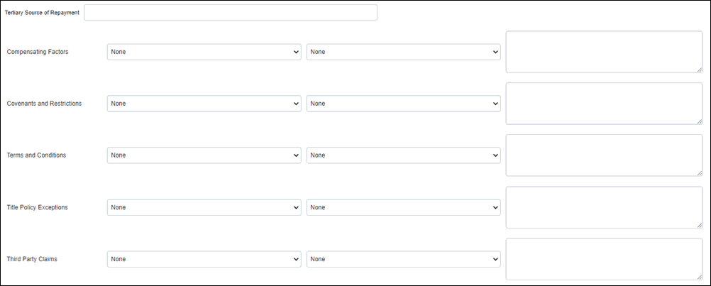The width and height of the screenshot is (711, 286).
Task: Grab resize handle of Compensating Factors text area
Action: 699,70
